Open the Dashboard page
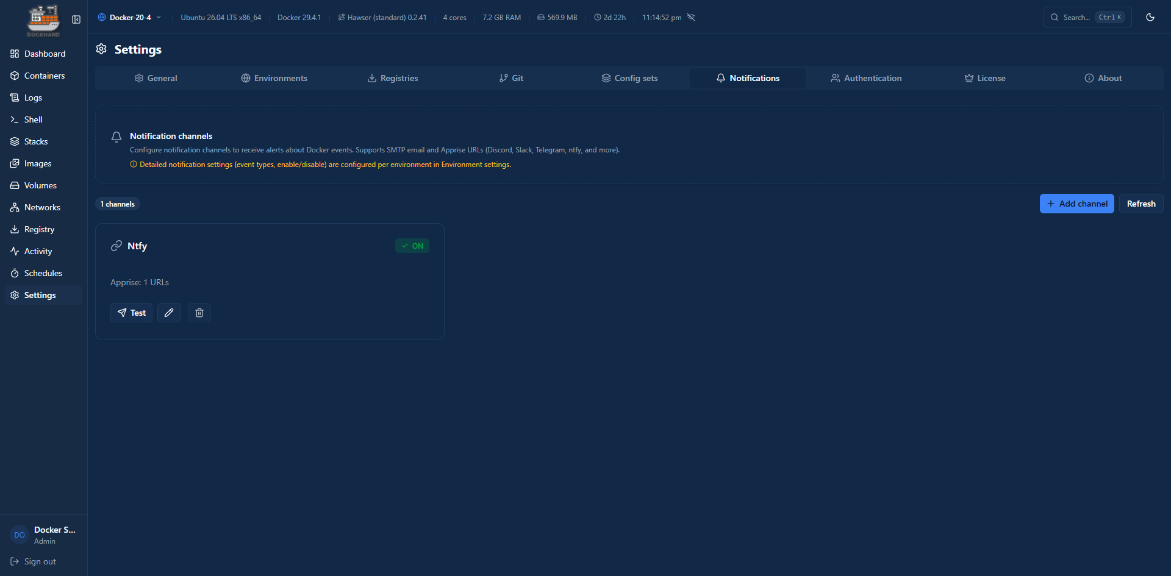The height and width of the screenshot is (576, 1171). [x=43, y=54]
